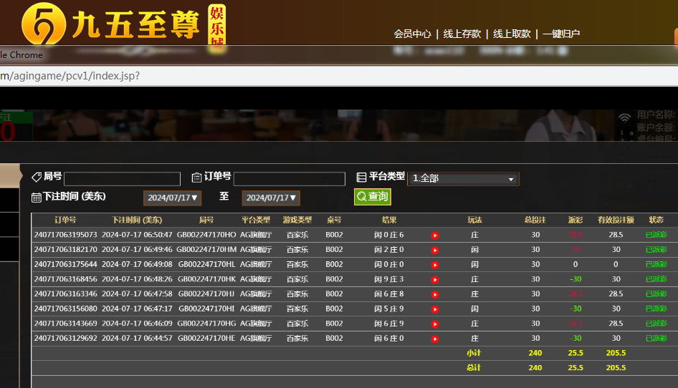Click into the 订单号 text box

tap(289, 179)
